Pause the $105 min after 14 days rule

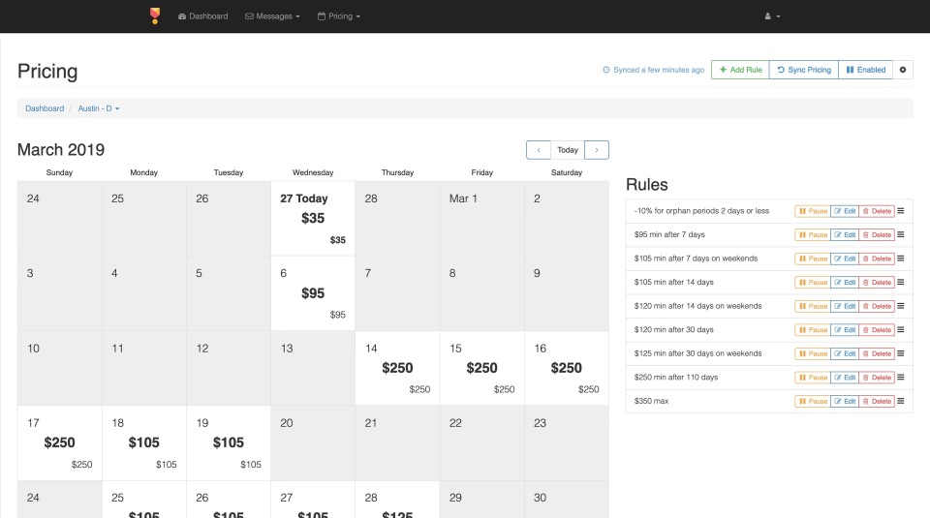(813, 282)
